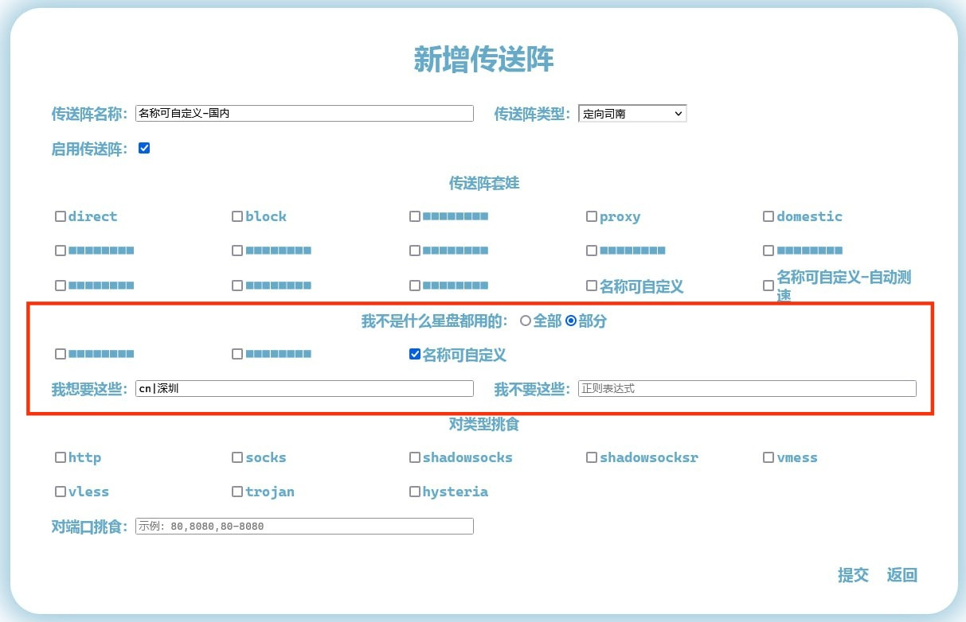Select the domestic checkbox

[768, 216]
